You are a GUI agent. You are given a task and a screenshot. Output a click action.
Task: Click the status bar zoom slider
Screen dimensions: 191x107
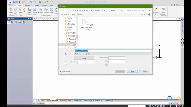point(170,106)
